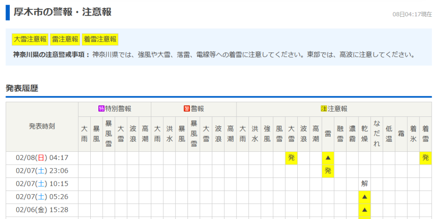Open the 着雪注意報 yellow badge
Viewport: 438px width, 219px height.
point(100,39)
